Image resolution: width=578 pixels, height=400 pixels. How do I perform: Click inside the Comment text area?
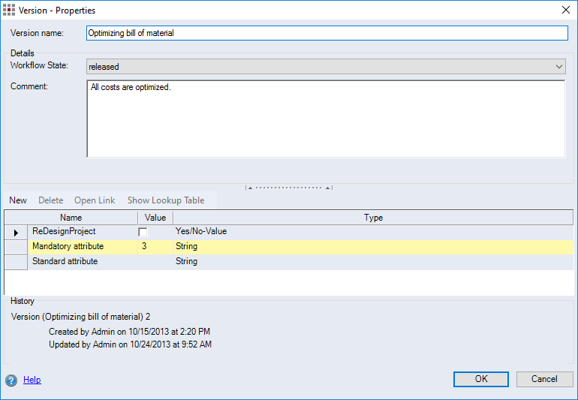tap(327, 119)
